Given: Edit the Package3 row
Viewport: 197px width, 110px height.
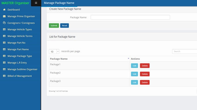Looking at the screenshot, I should click(x=134, y=82).
